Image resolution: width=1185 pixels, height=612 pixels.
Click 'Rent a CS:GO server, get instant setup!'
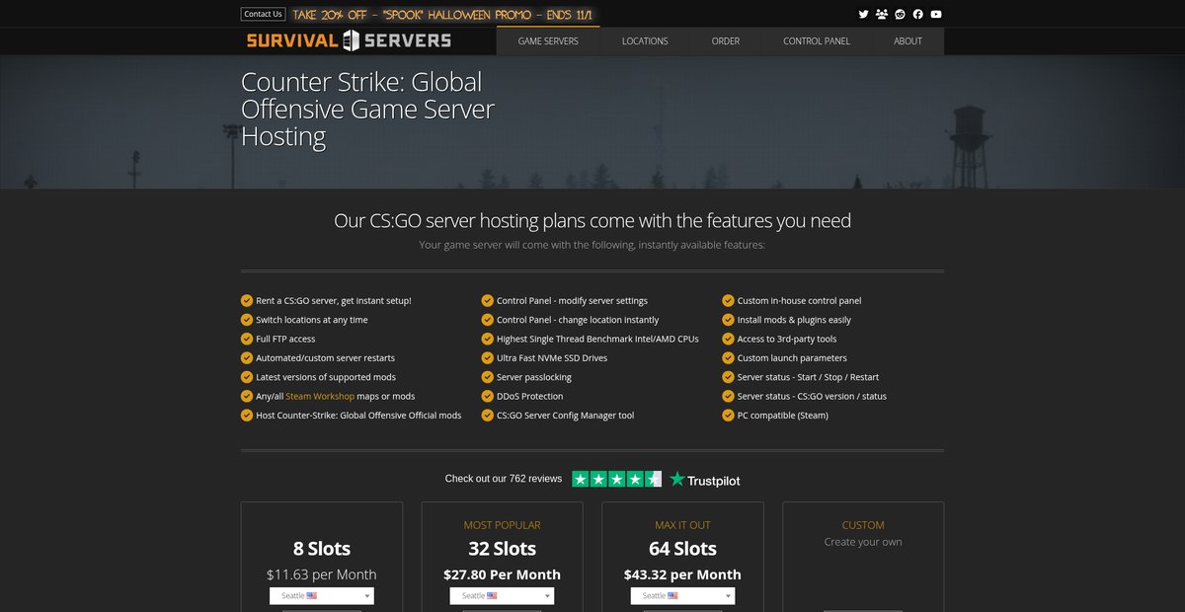[334, 301]
